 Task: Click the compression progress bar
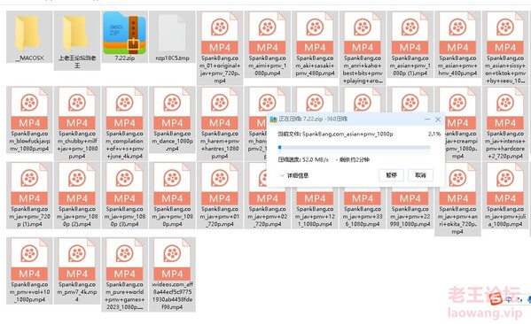355,148
